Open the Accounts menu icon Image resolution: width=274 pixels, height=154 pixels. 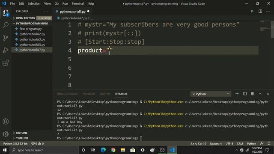pyautogui.click(x=6, y=121)
